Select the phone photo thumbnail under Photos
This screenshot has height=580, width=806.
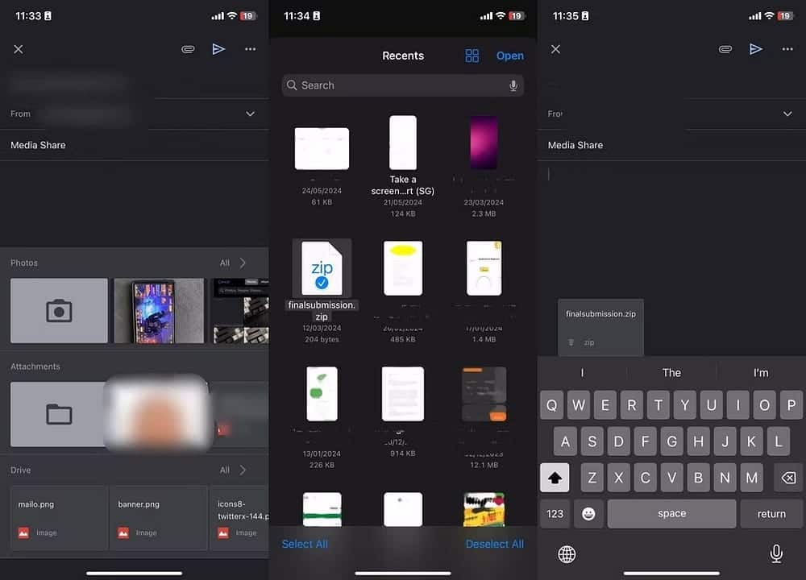pos(159,311)
